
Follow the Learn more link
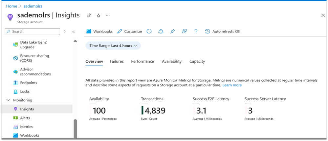(x=232, y=85)
